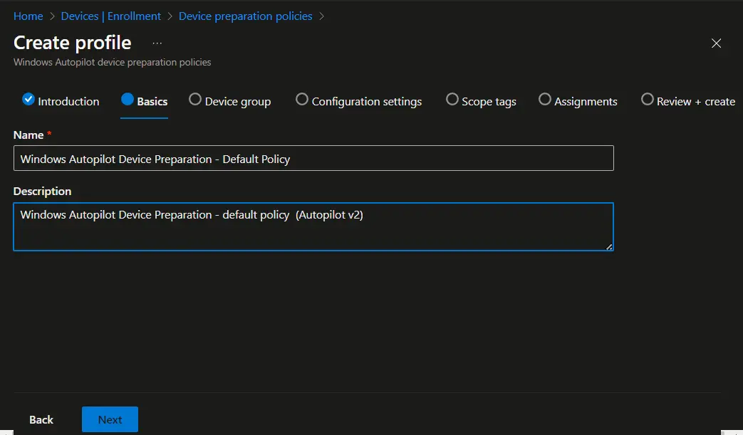
Task: Open Device preparation policies from the breadcrumb
Action: coord(245,16)
